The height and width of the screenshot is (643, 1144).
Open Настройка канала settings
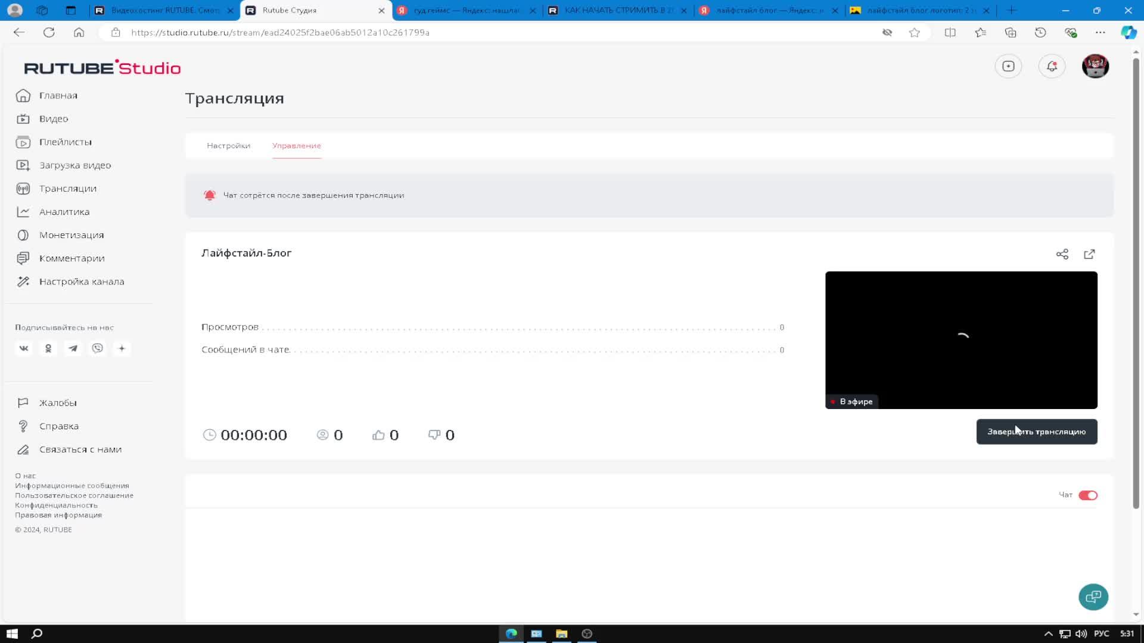coord(82,281)
